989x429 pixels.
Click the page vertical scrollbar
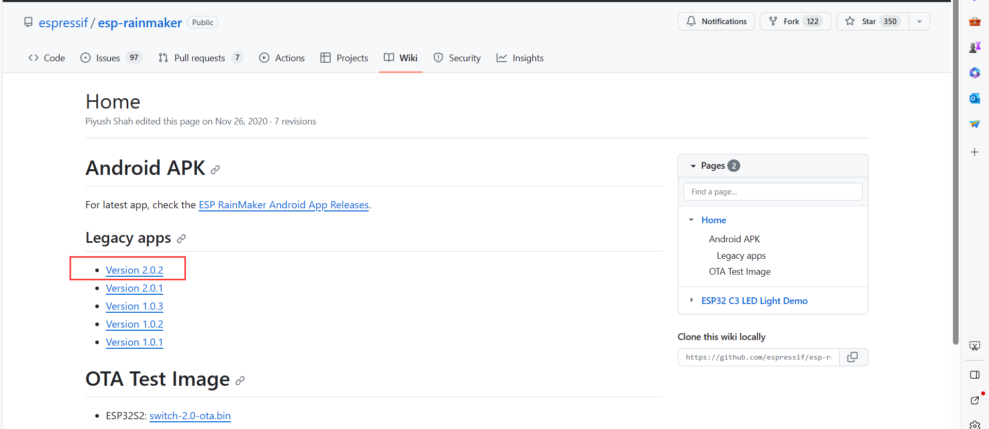pyautogui.click(x=956, y=172)
